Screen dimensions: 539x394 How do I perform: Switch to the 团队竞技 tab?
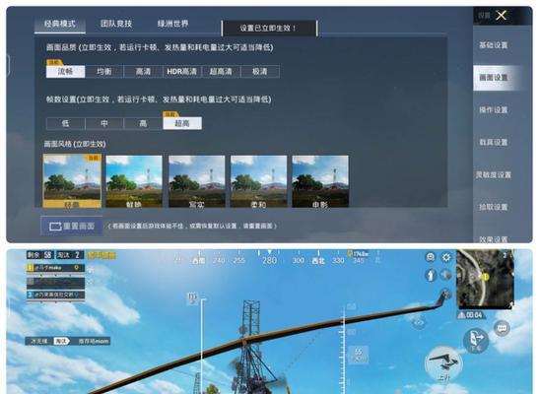(116, 24)
